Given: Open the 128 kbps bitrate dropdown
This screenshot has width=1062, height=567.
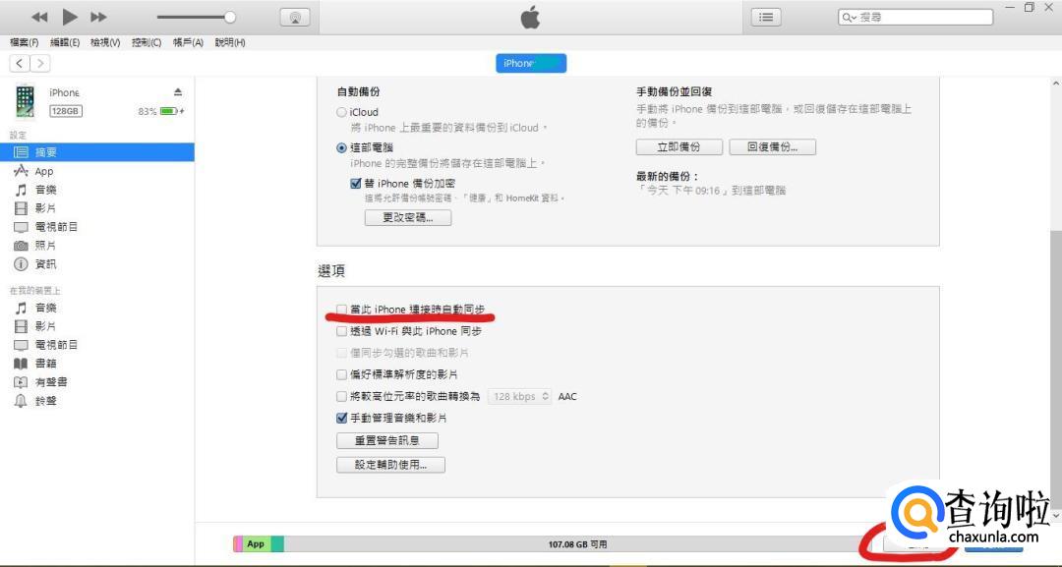Looking at the screenshot, I should (x=520, y=396).
